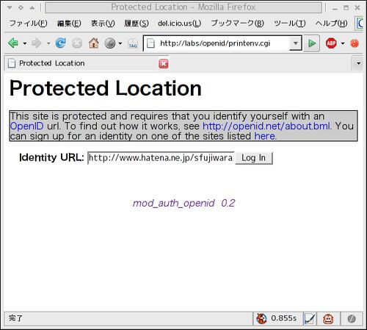Screen dimensions: 367x330
Task: Go back with the green back arrow
Action: click(x=13, y=43)
